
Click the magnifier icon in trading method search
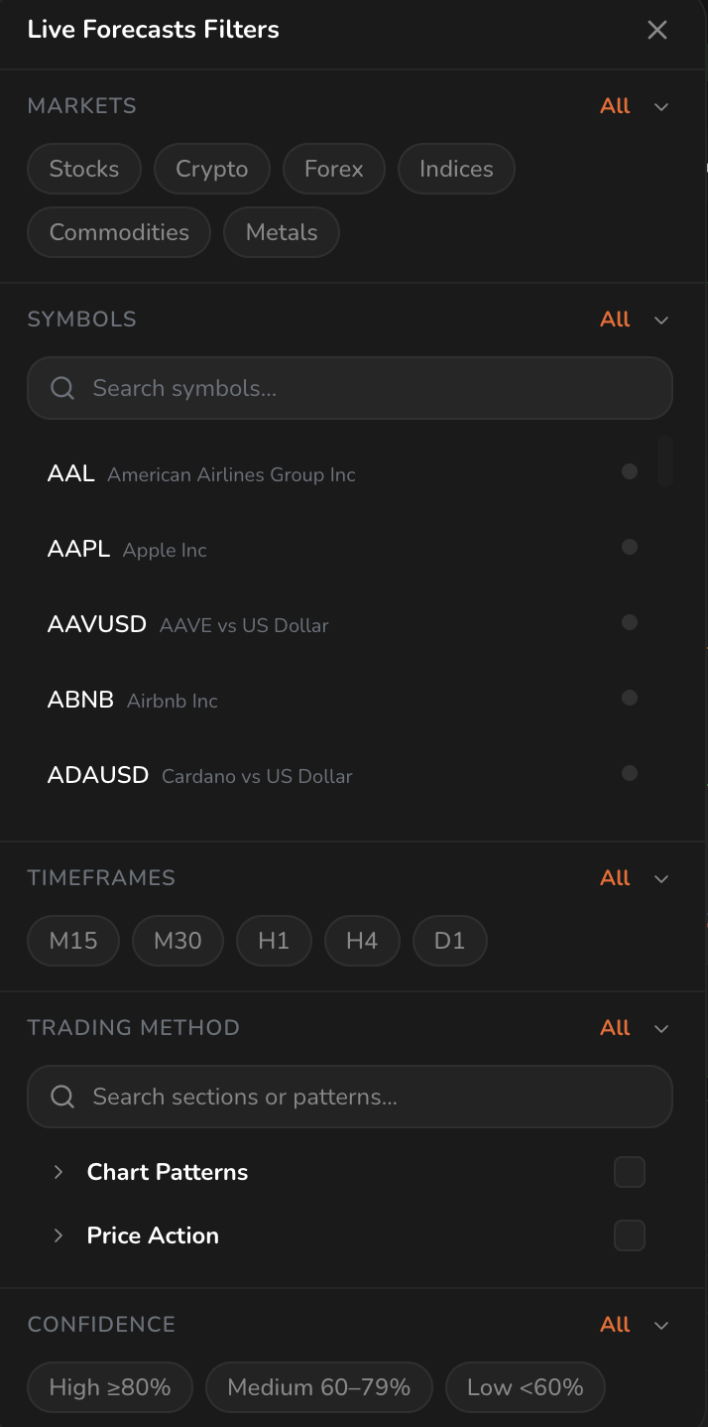click(x=62, y=1097)
